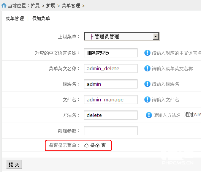Click the empty 附加参数 input field
201x172 pixels.
pyautogui.click(x=111, y=131)
